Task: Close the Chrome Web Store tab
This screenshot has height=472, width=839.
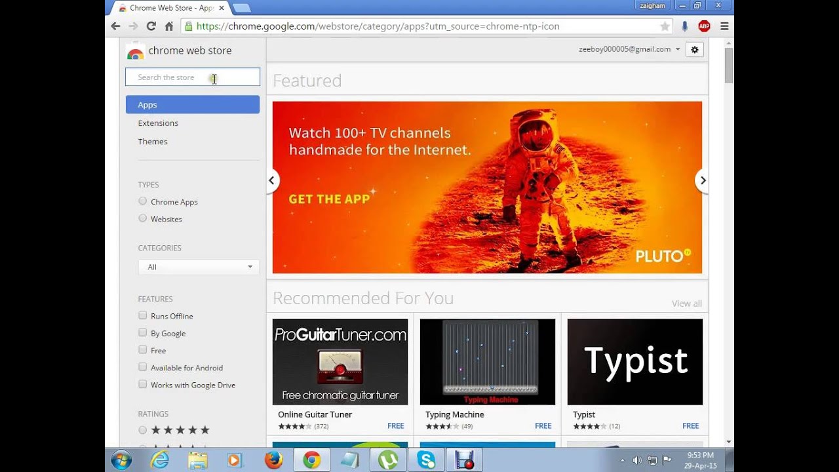Action: point(222,8)
